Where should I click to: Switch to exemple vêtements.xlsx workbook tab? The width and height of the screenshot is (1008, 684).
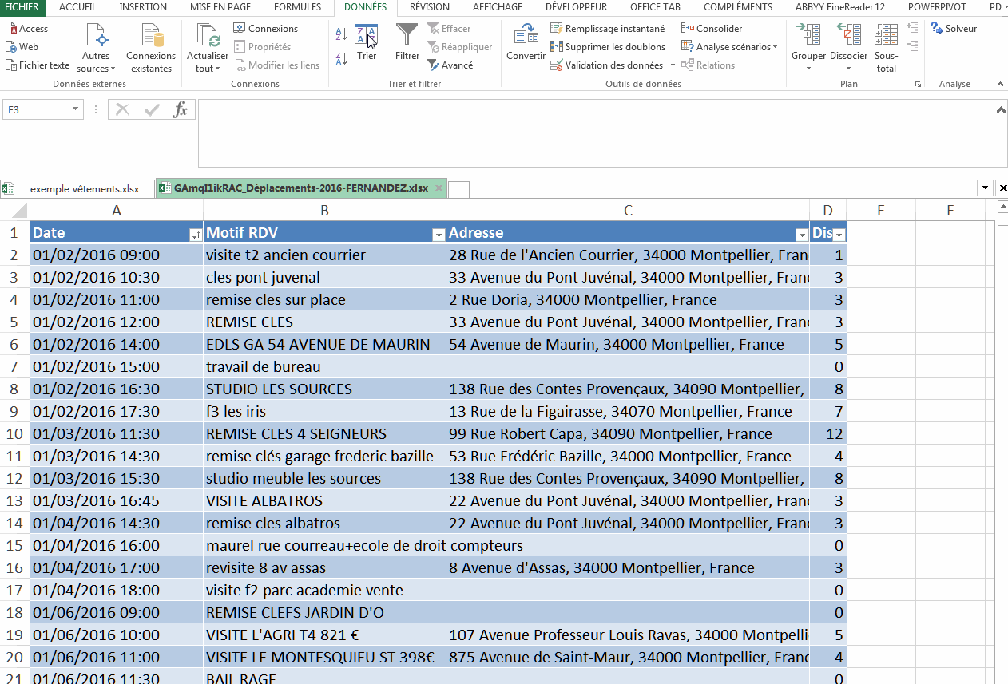84,189
